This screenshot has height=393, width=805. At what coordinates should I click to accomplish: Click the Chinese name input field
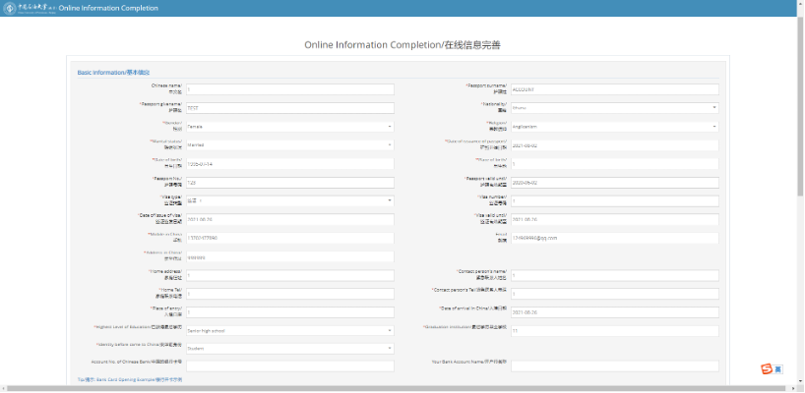(289, 89)
